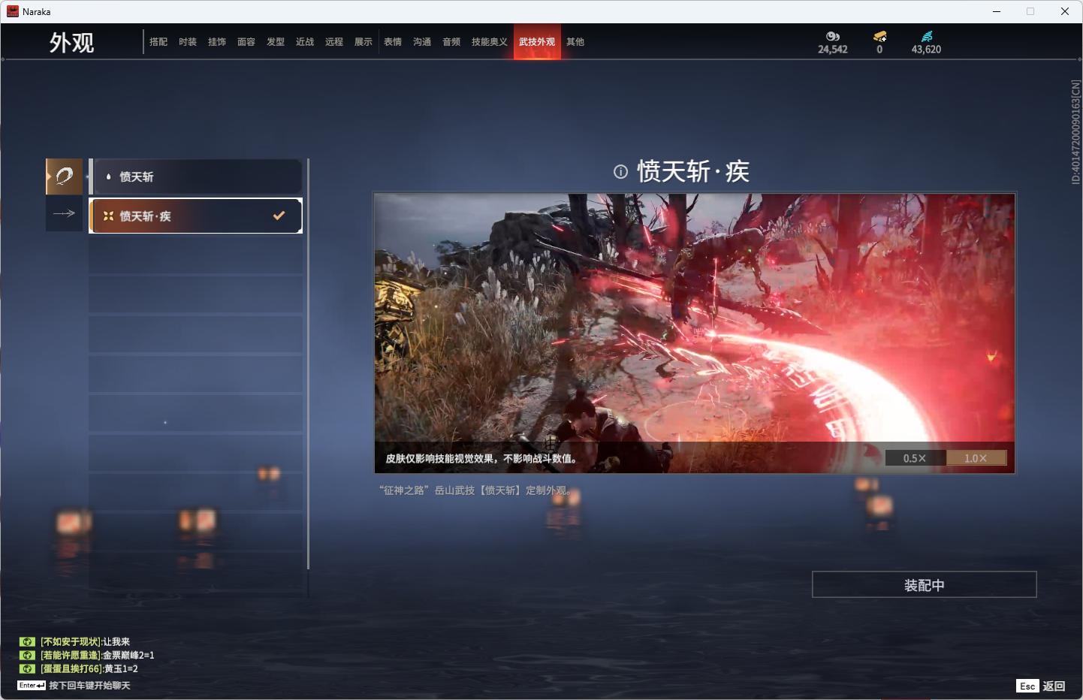The height and width of the screenshot is (700, 1083).
Task: Click the teal feather currency icon
Action: pos(927,36)
